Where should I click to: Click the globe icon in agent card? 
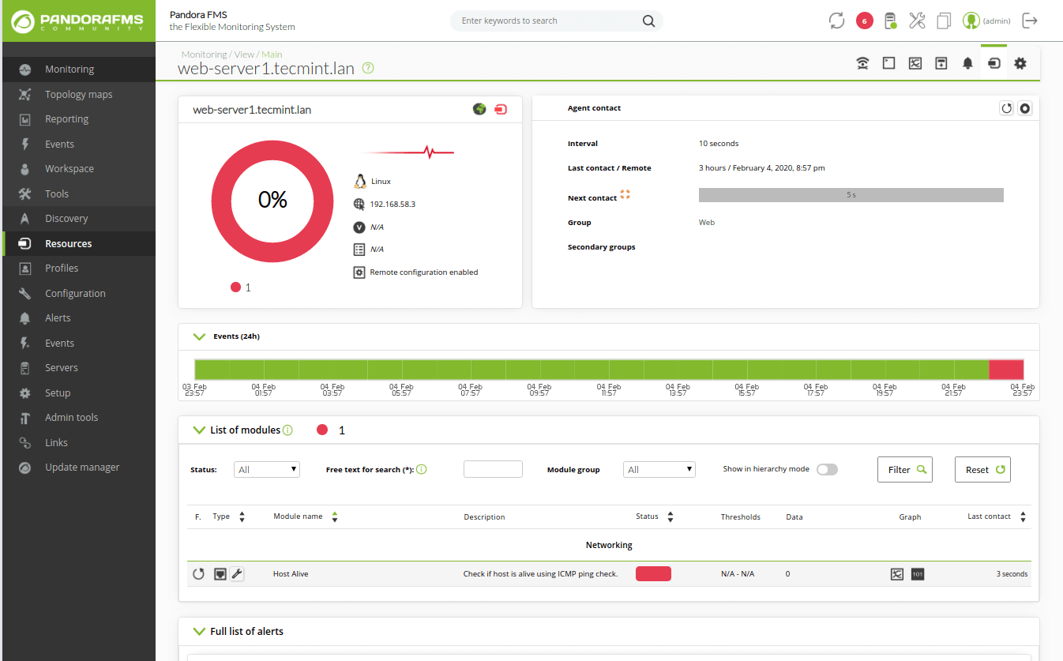(479, 109)
